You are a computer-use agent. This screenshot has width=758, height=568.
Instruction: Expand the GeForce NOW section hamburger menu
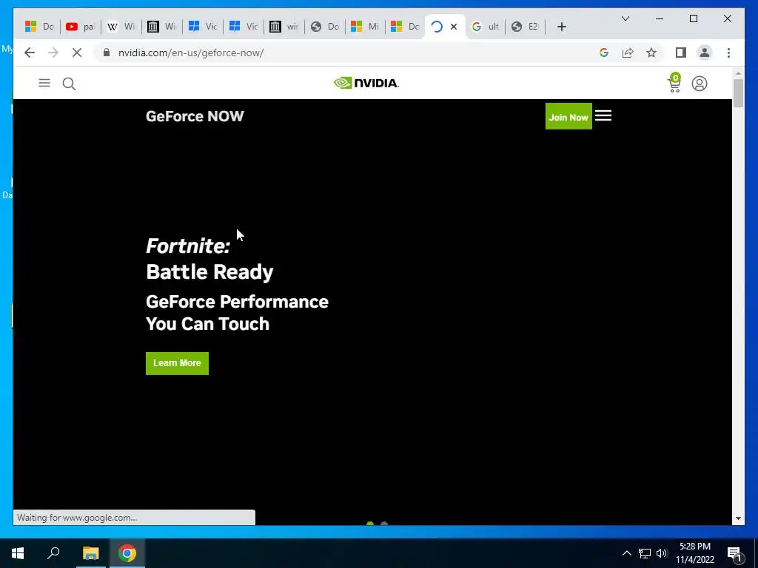[x=603, y=116]
